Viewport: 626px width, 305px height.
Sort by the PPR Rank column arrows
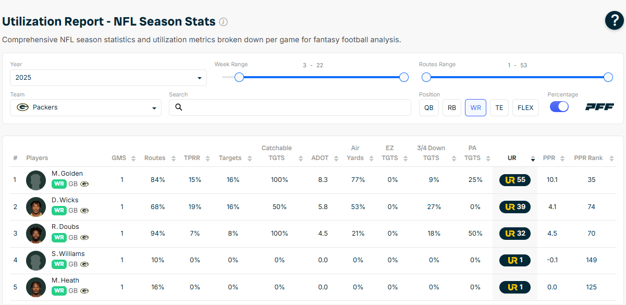coord(607,158)
